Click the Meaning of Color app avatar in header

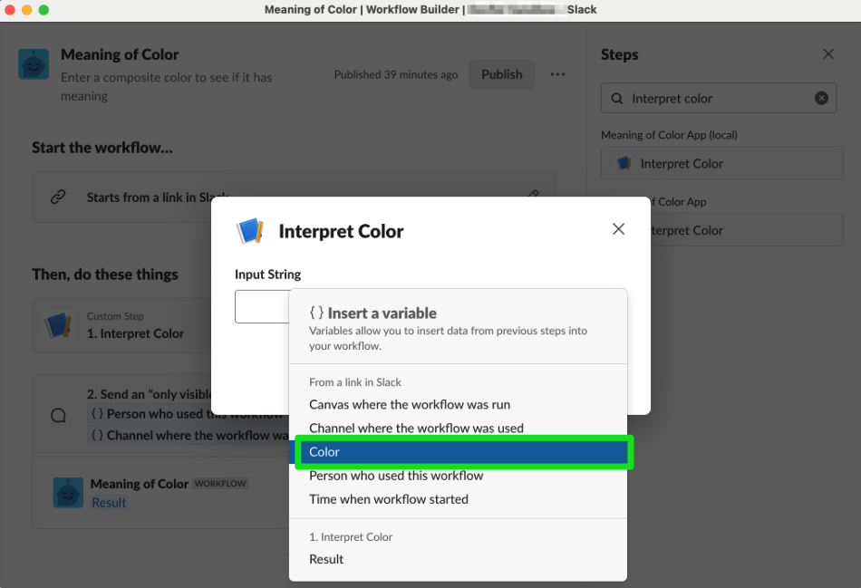pos(33,65)
